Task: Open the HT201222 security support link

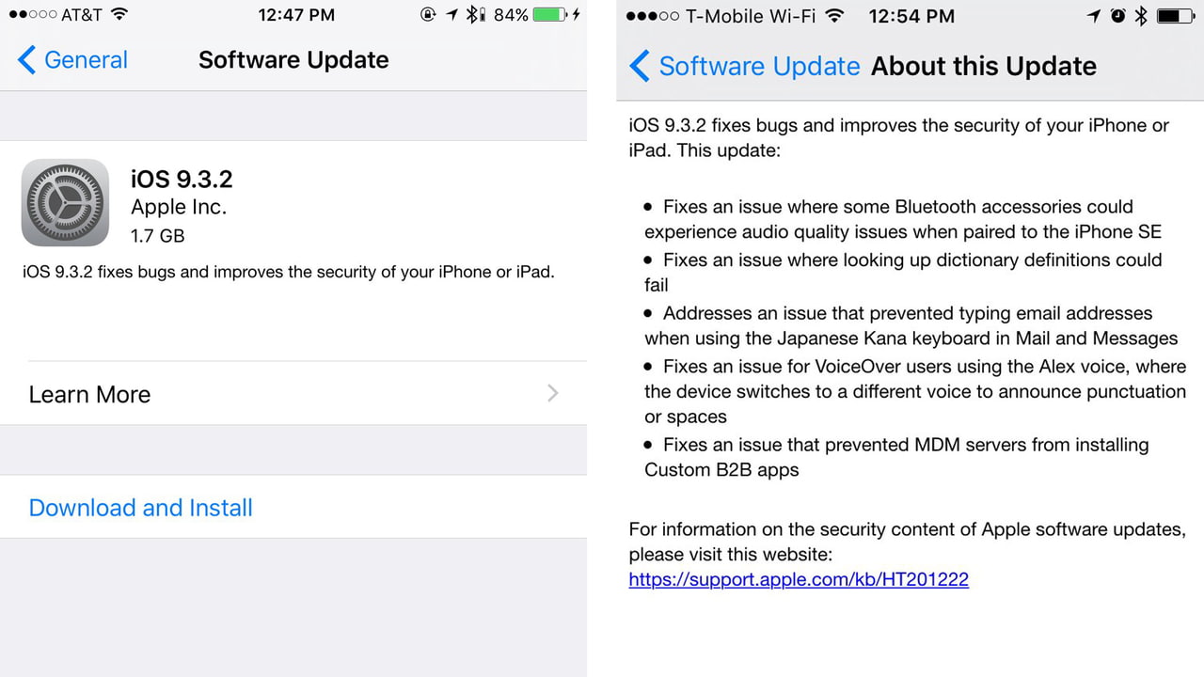Action: 798,579
